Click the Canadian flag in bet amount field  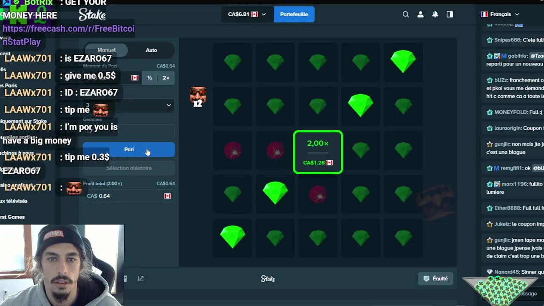point(135,78)
